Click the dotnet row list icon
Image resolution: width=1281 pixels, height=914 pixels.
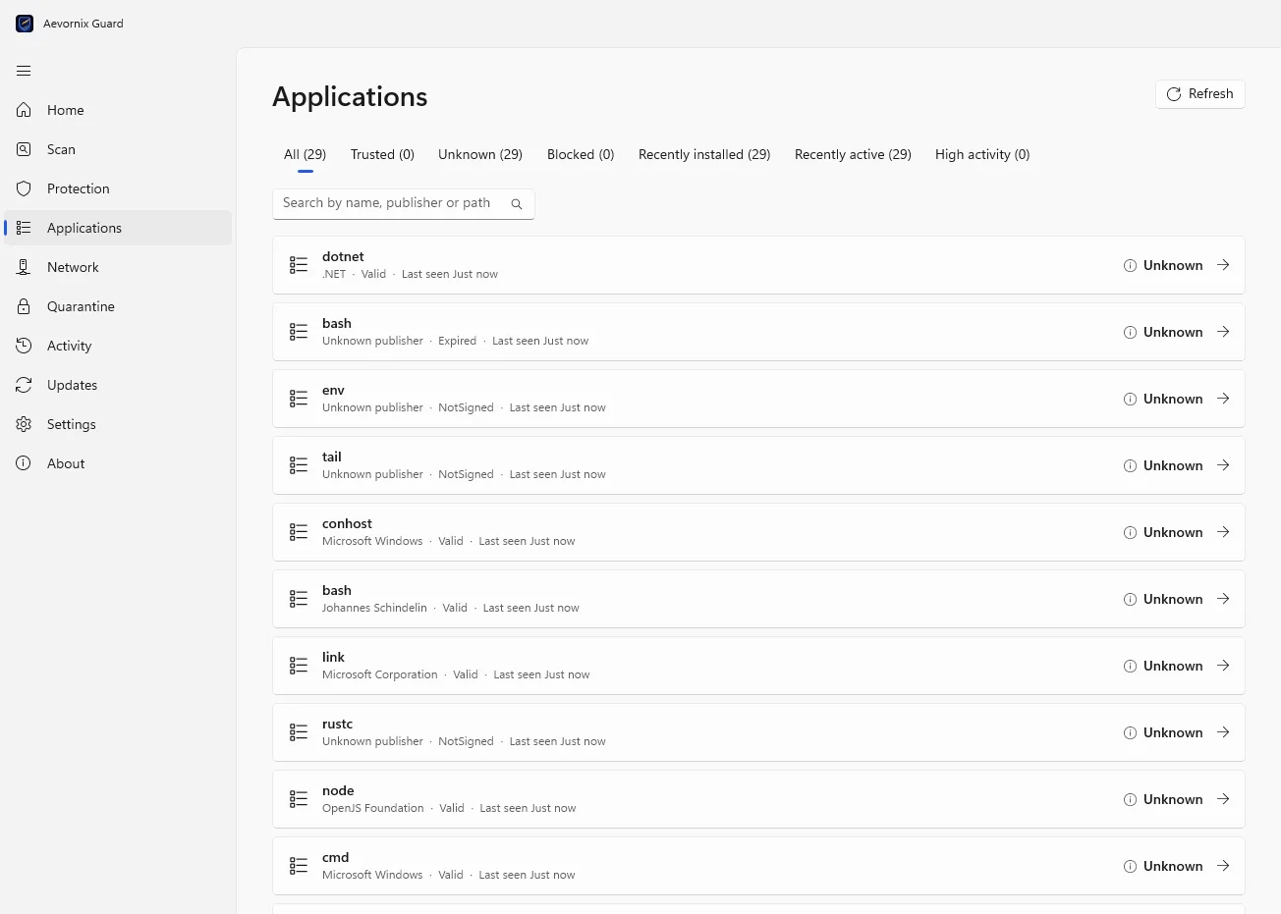299,265
